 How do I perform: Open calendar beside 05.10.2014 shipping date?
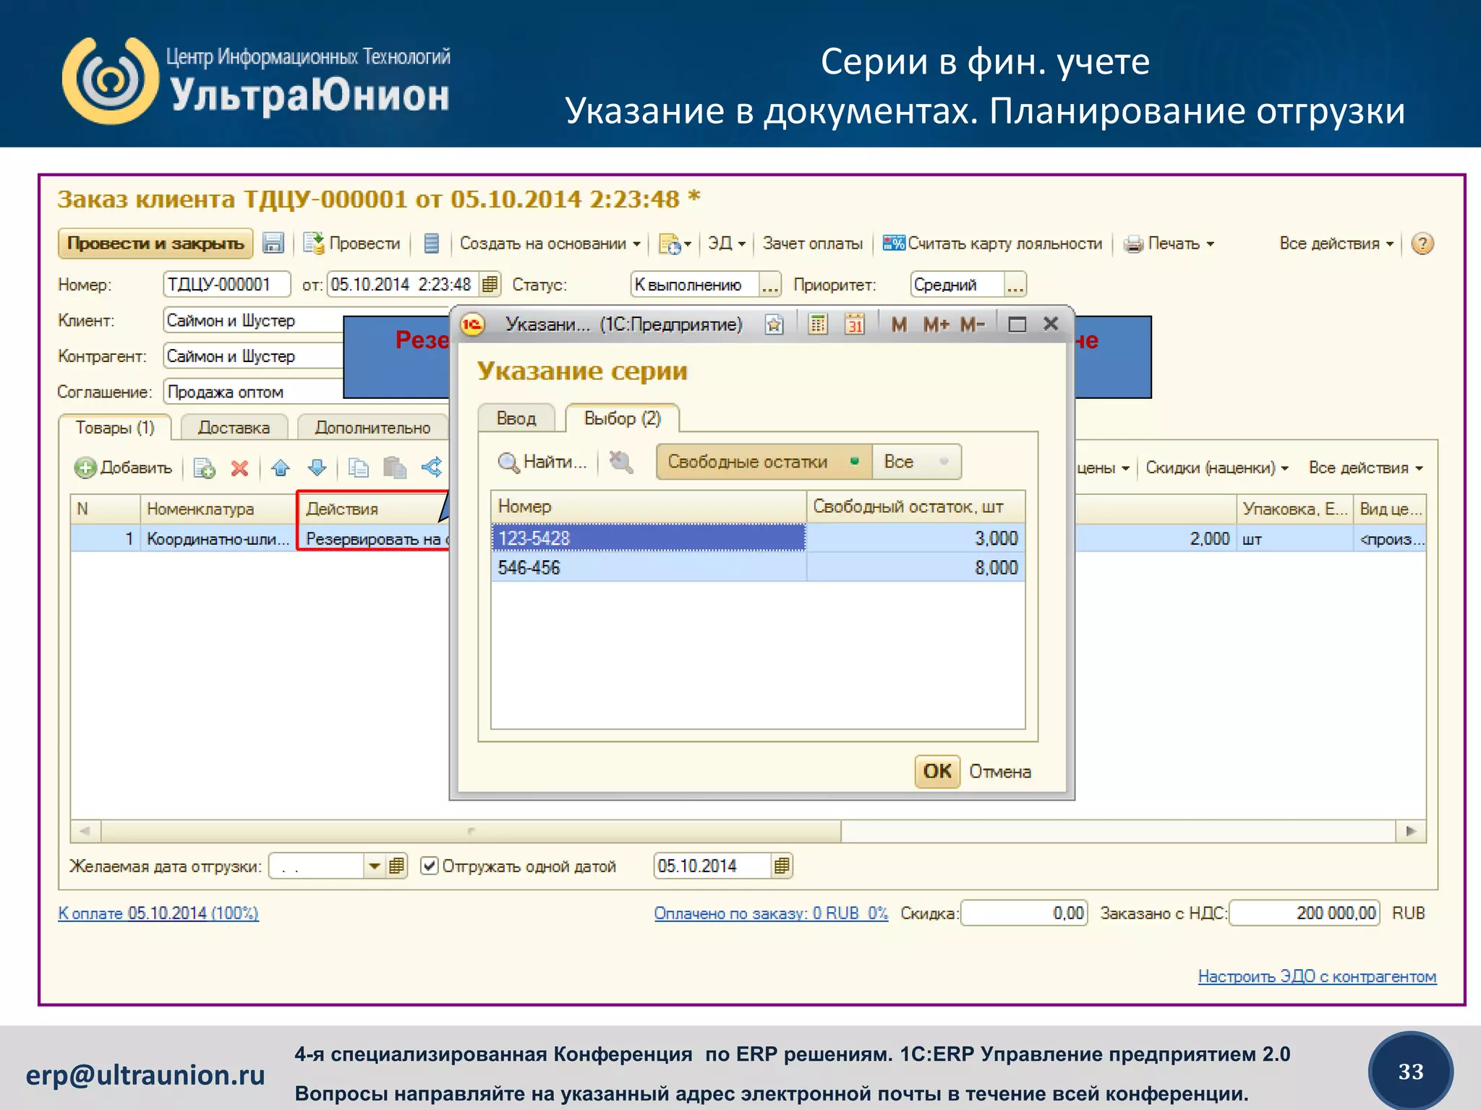click(781, 866)
